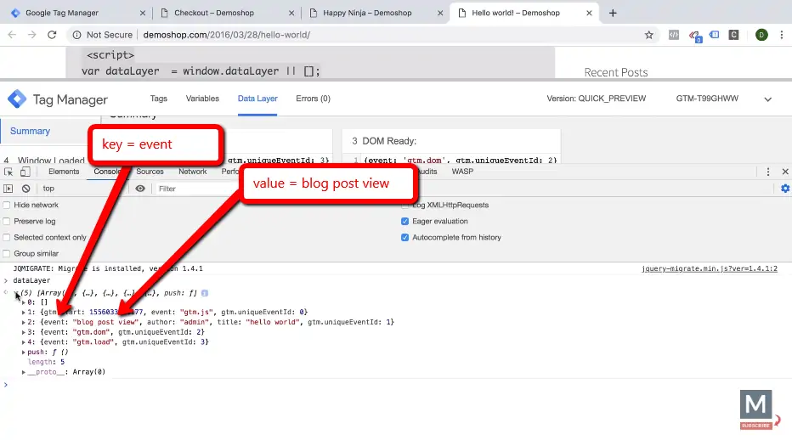
Task: Expand the __proto__ Array(0) entry
Action: 24,372
